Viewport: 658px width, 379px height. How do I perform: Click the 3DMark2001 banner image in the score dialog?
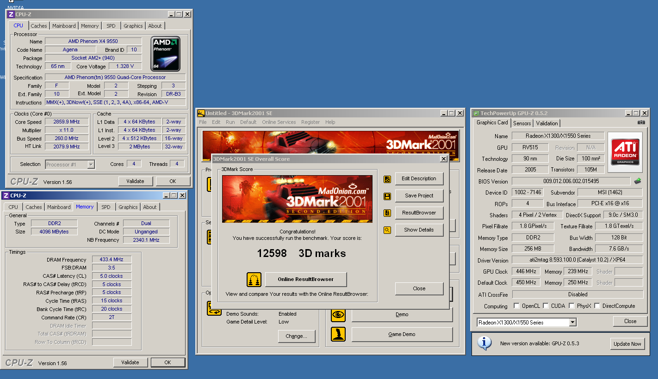pos(297,199)
